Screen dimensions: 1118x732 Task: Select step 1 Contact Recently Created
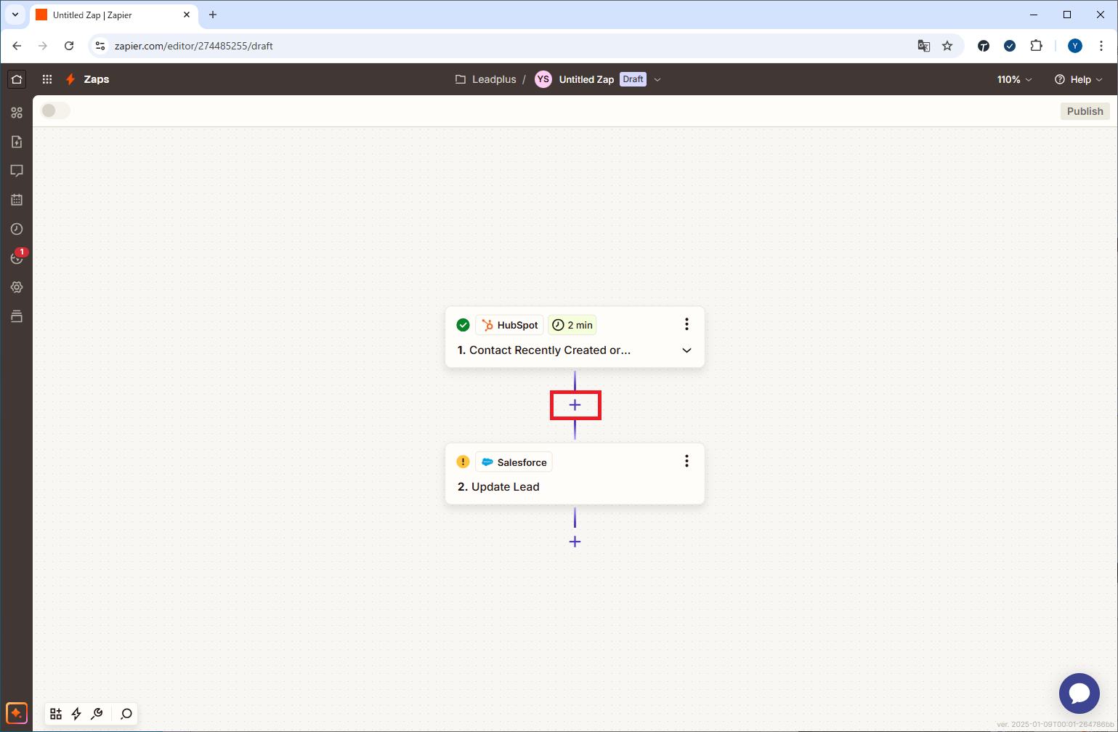tap(544, 350)
